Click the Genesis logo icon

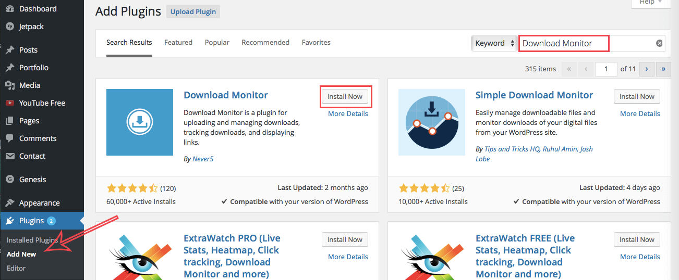(x=9, y=180)
